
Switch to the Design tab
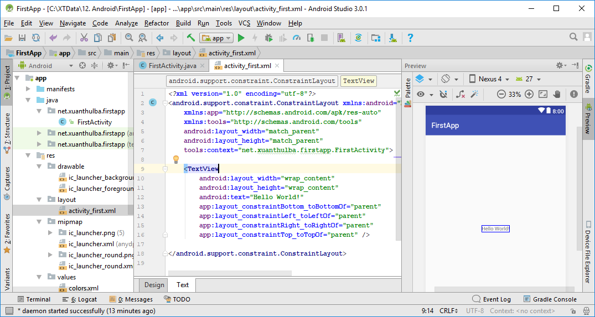[x=154, y=285]
